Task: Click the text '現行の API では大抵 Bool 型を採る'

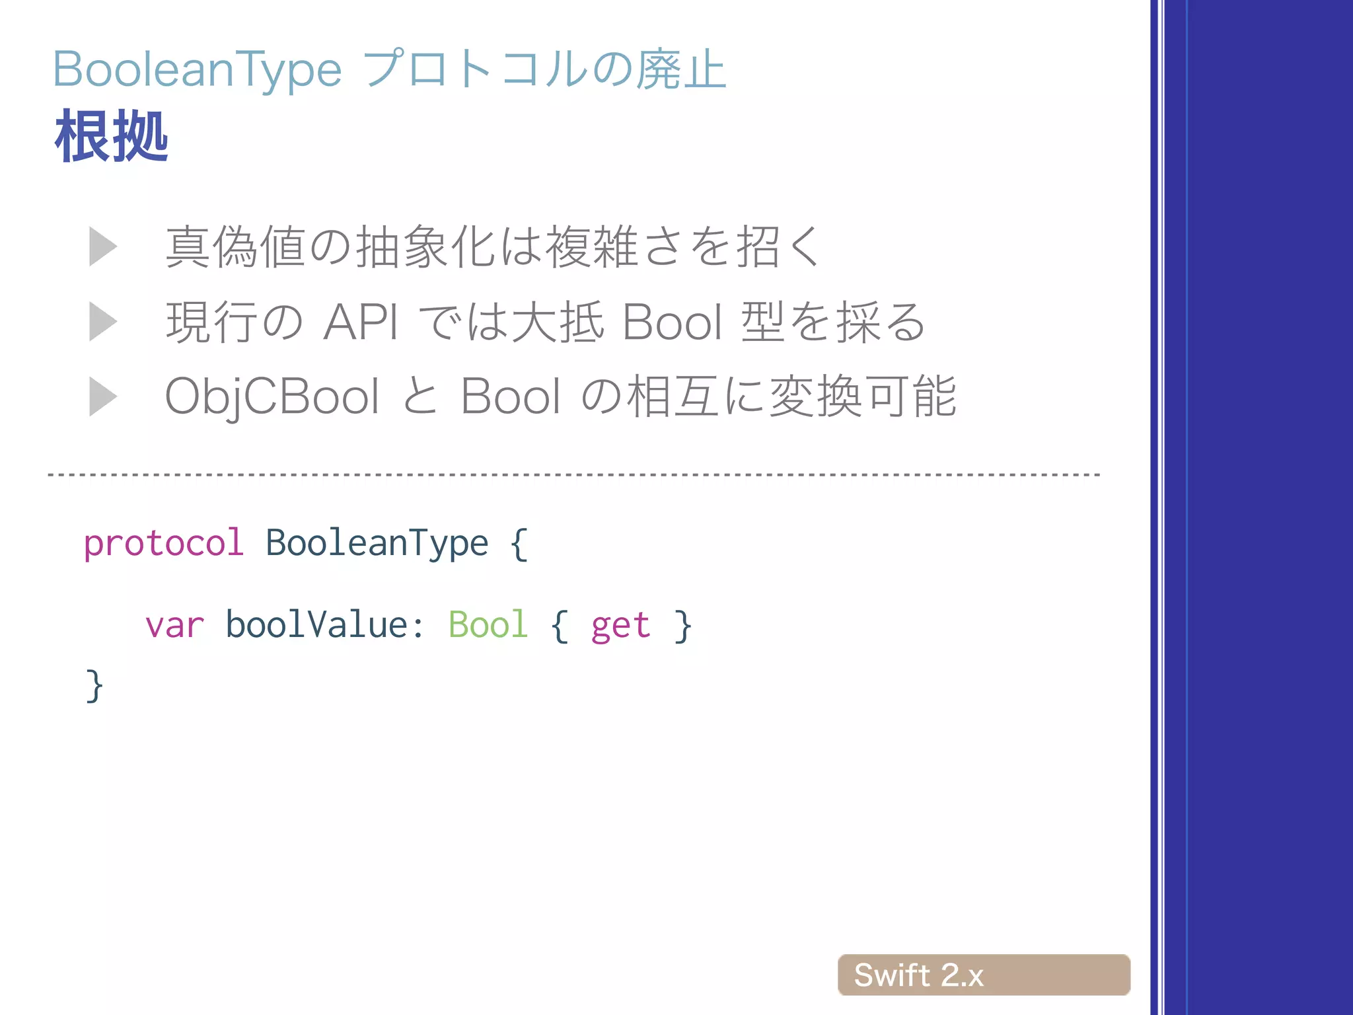Action: click(546, 322)
